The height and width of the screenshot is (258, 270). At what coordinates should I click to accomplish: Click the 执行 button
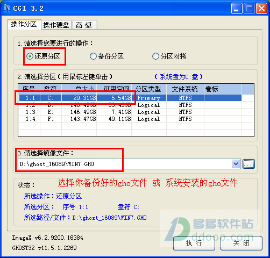pos(194,243)
